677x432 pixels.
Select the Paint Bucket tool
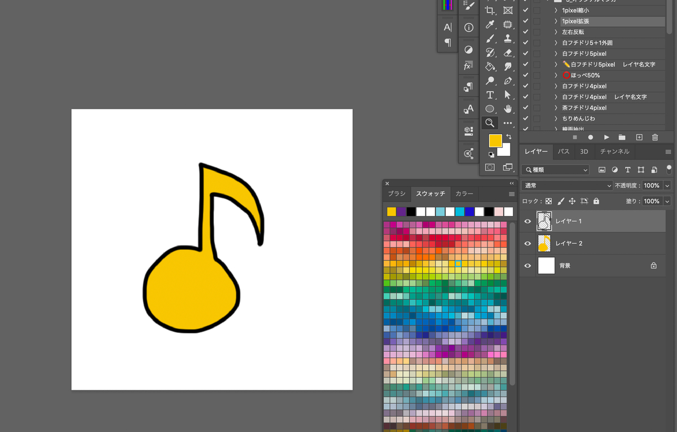490,67
